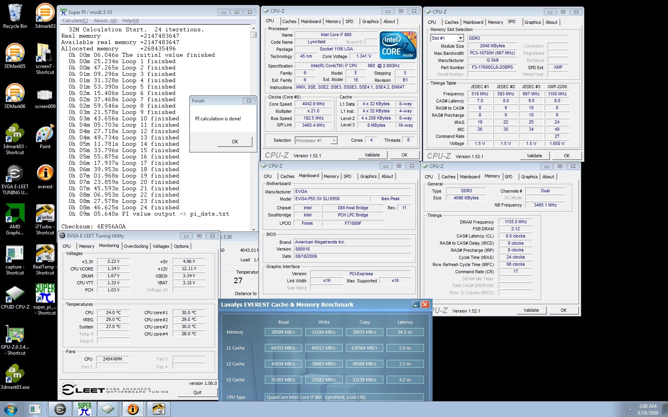Click Validate in CPU-Z CPU window
Screen dimensions: 668x417
[372, 155]
